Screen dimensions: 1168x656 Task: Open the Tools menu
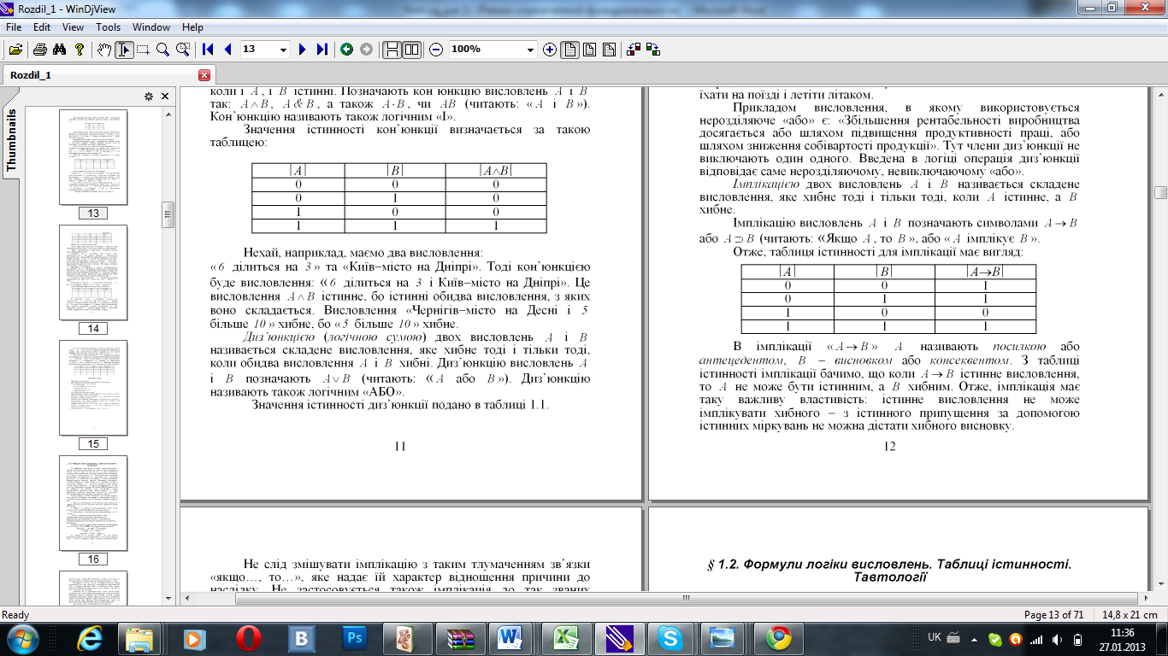(108, 27)
